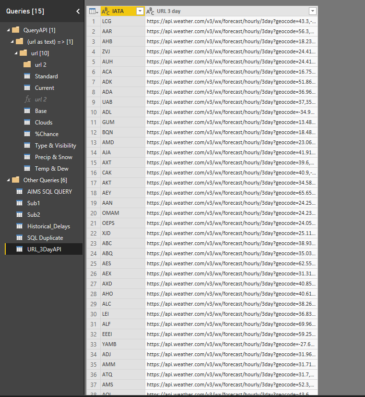Click the Current query table icon

click(27, 87)
